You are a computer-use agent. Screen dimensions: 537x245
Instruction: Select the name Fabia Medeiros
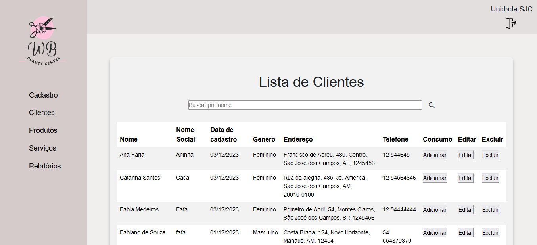click(139, 209)
